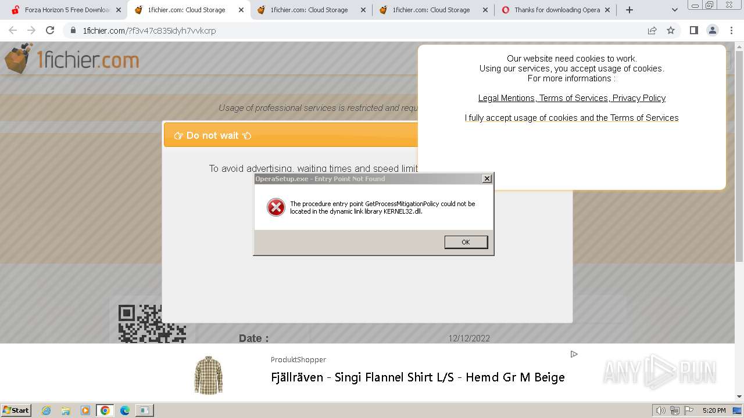Open the Fjällräven flannel shirt ad thumbnail
This screenshot has height=418, width=744.
click(x=209, y=375)
